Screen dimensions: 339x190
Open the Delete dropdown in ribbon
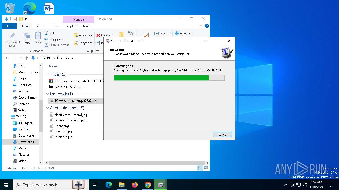point(104,35)
